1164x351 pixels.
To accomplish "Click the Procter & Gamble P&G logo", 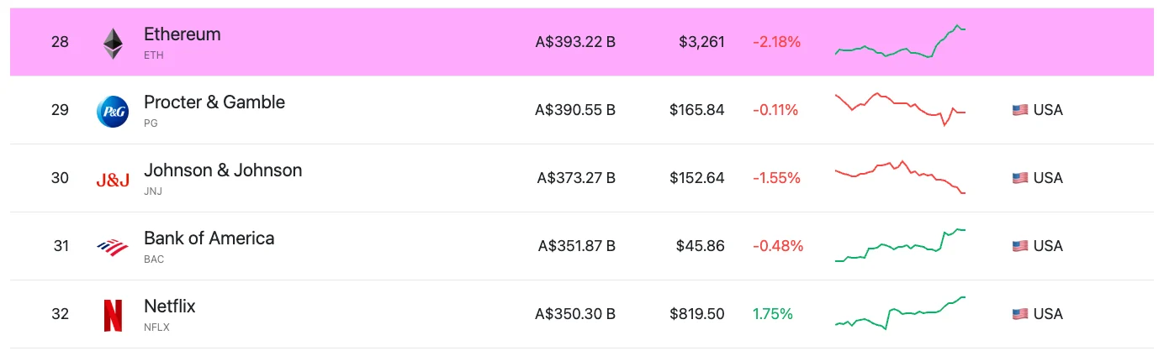I will (x=113, y=112).
